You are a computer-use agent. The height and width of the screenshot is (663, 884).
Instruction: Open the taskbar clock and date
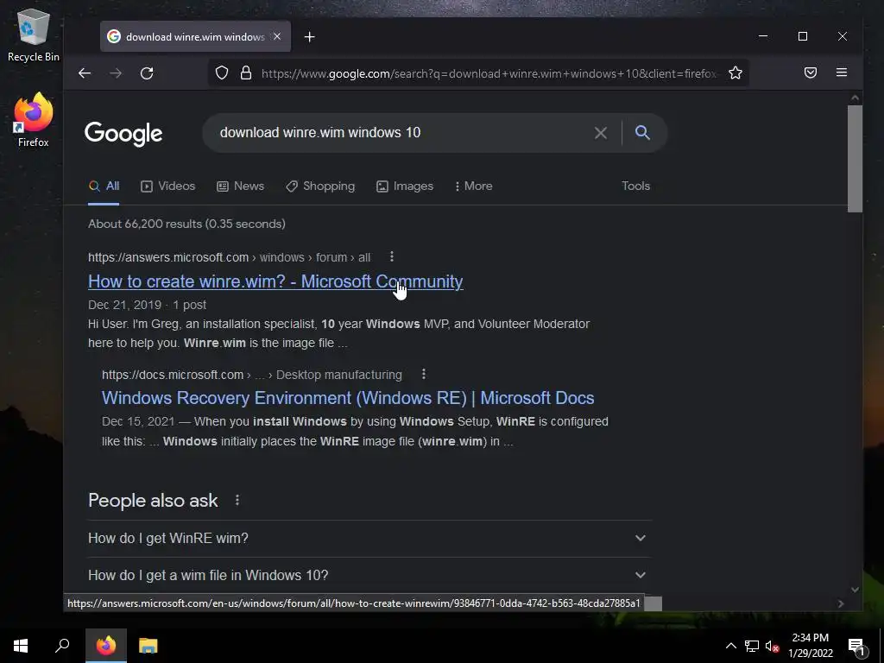[810, 646]
